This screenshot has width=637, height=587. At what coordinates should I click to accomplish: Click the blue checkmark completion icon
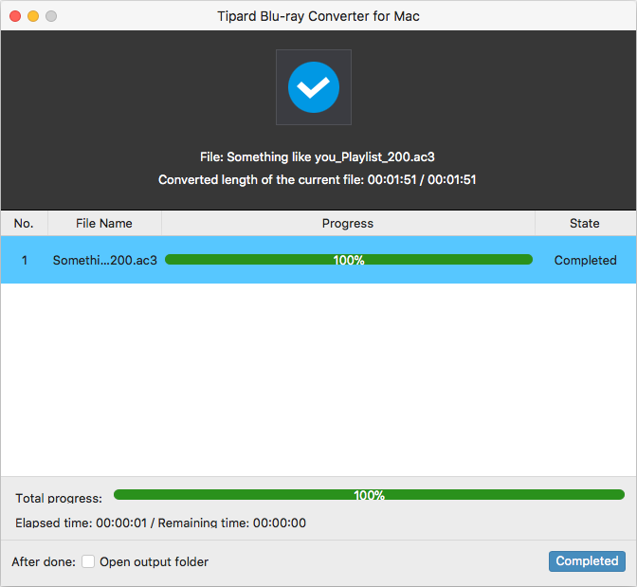[x=313, y=87]
